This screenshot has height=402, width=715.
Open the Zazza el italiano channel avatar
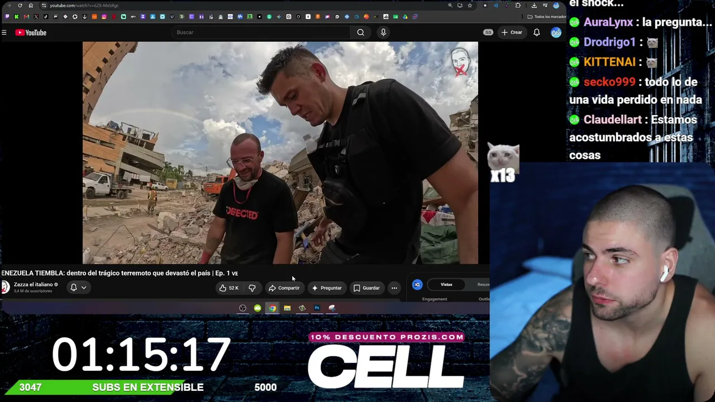(5, 287)
